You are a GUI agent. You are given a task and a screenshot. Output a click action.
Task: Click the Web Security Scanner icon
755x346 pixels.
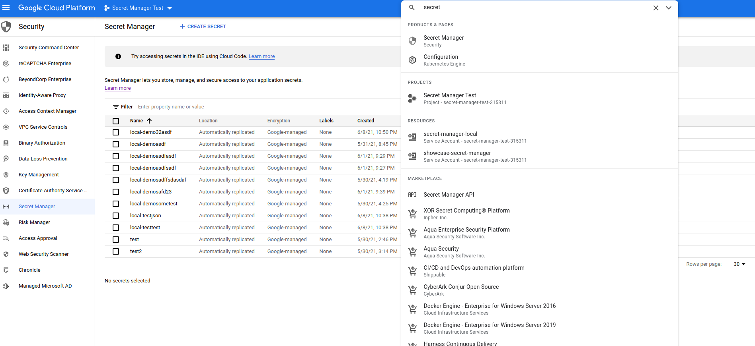click(6, 254)
